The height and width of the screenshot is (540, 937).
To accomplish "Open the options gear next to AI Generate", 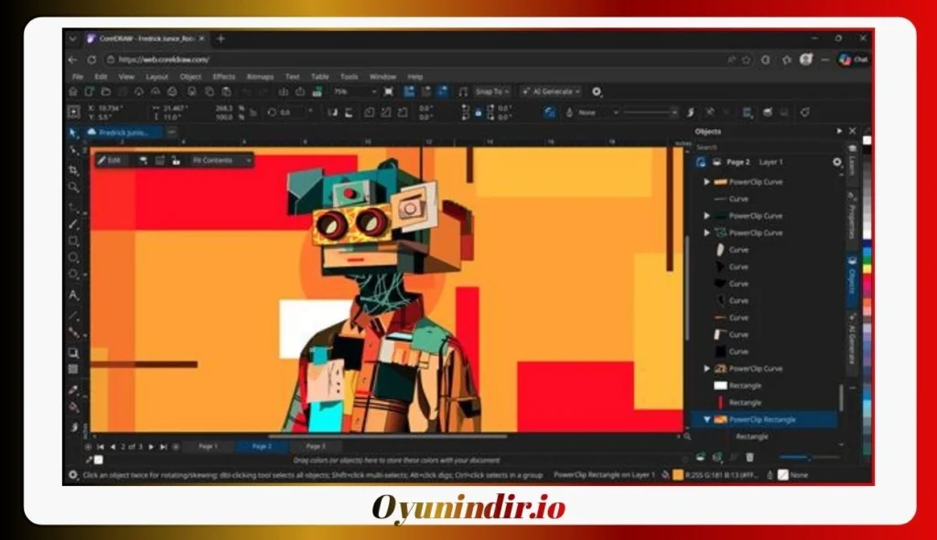I will coord(597,92).
